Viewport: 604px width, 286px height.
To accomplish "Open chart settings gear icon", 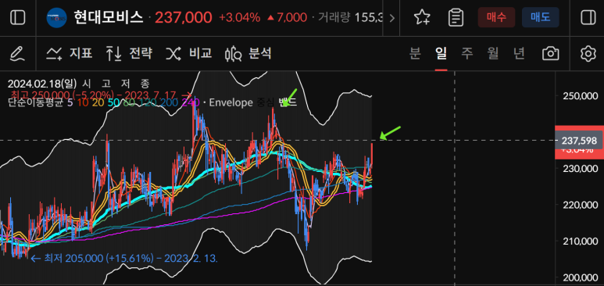I will click(588, 54).
